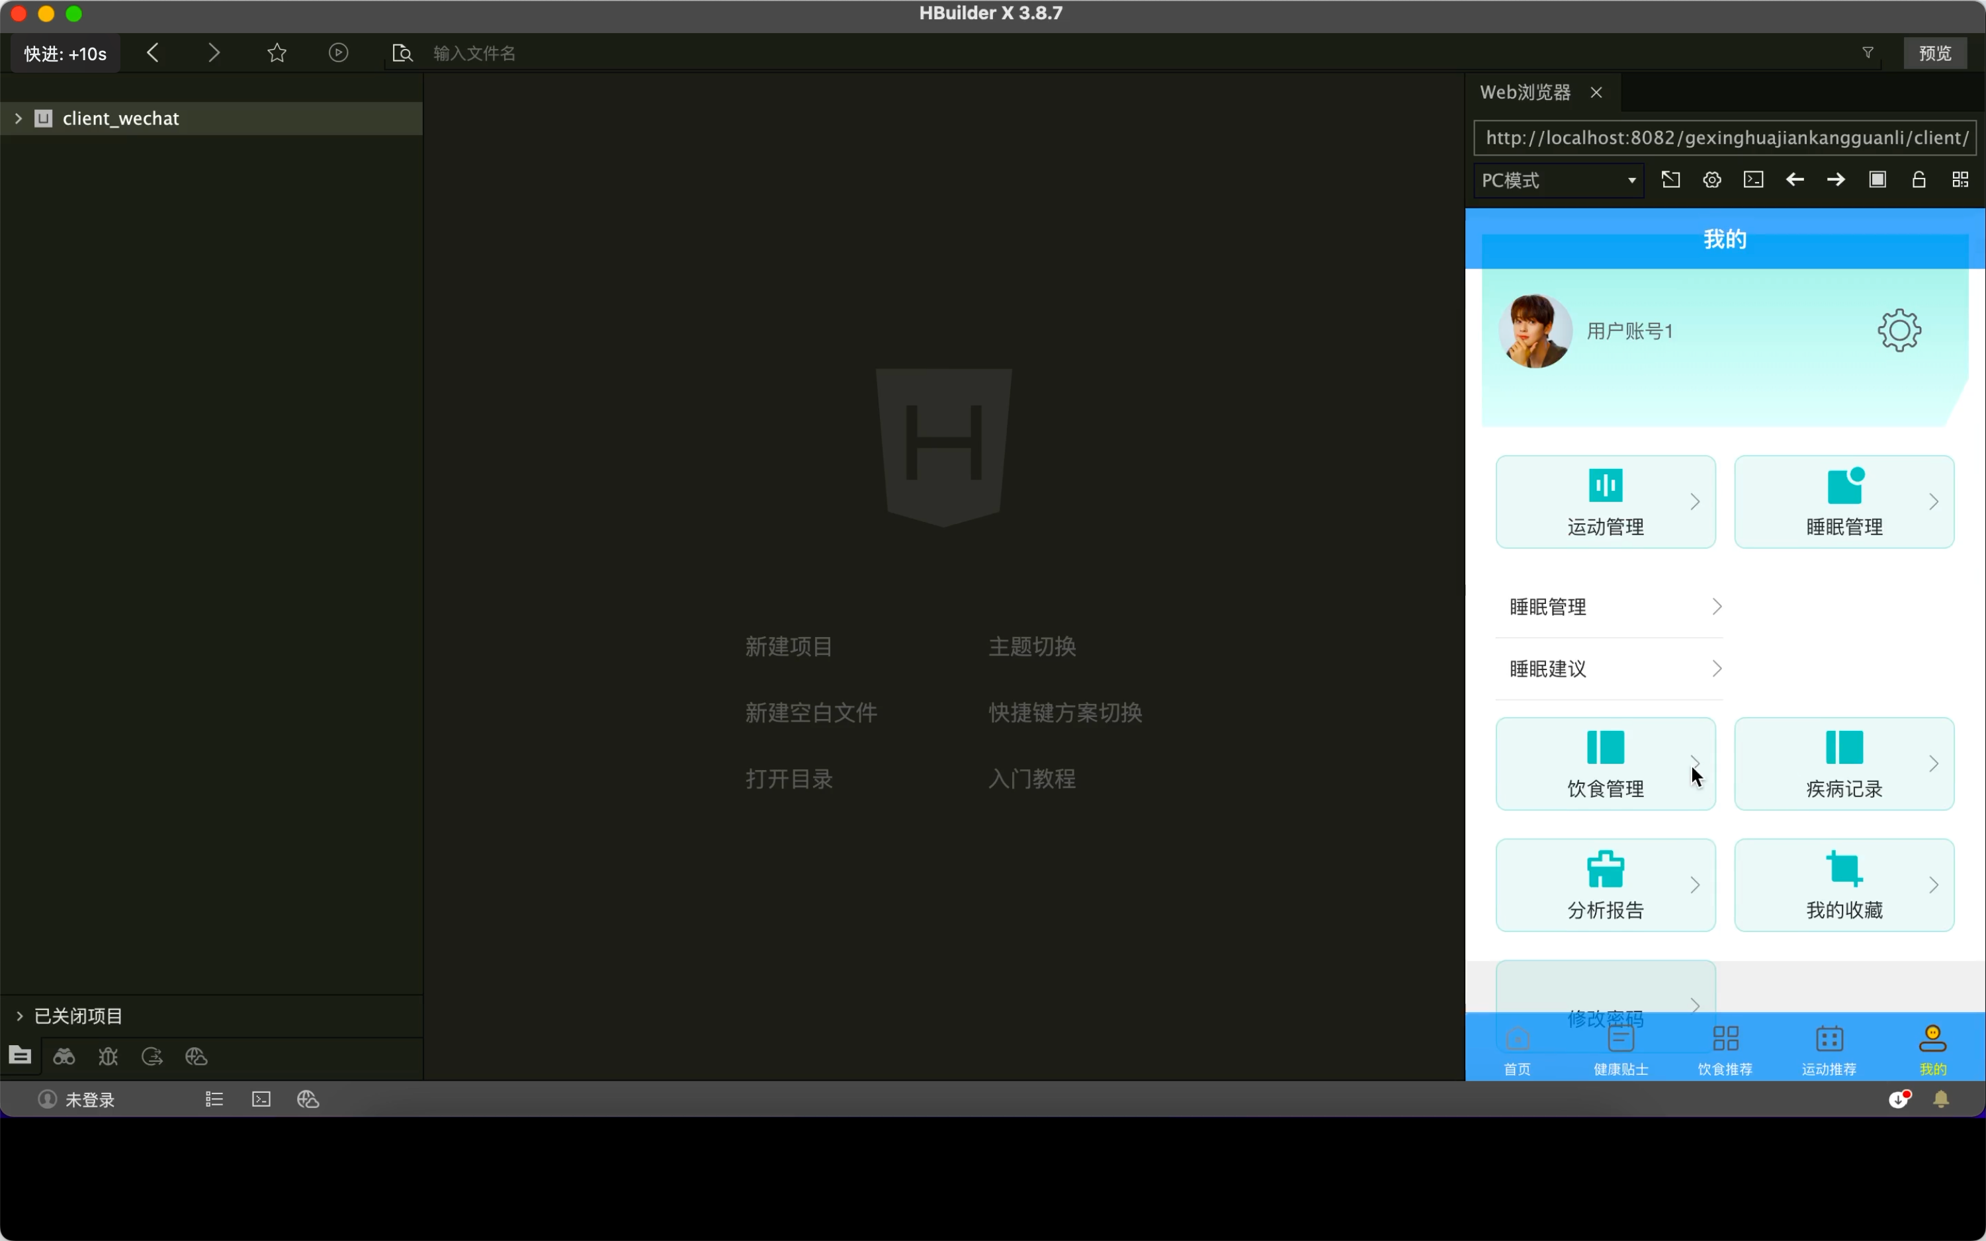Click the bell notification icon
The image size is (1986, 1241).
tap(1941, 1099)
